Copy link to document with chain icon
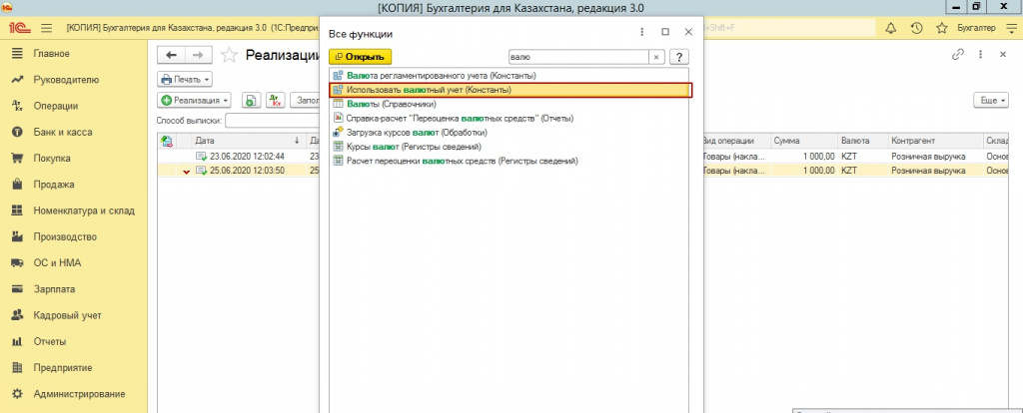This screenshot has width=1023, height=413. coord(958,55)
